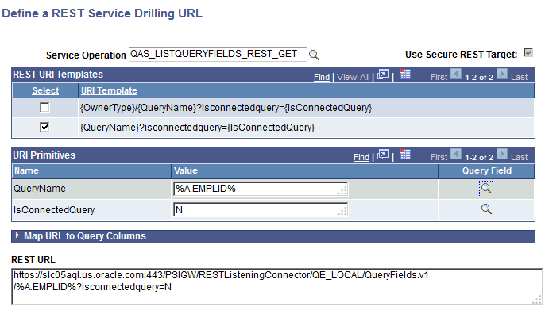The image size is (545, 310).
Task: Download REST URI Templates grid to spreadsheet
Action: click(x=405, y=74)
